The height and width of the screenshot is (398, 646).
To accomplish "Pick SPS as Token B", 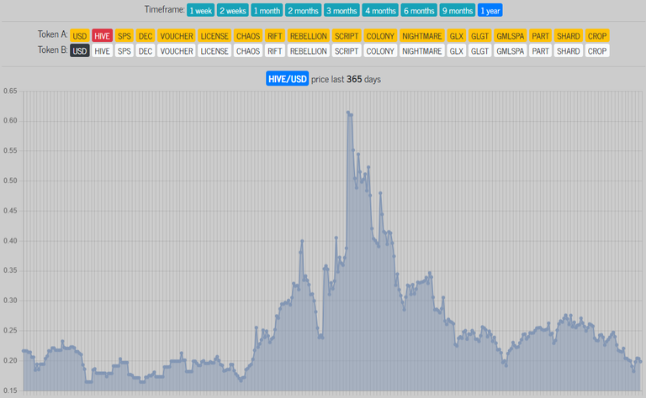I will click(x=124, y=51).
